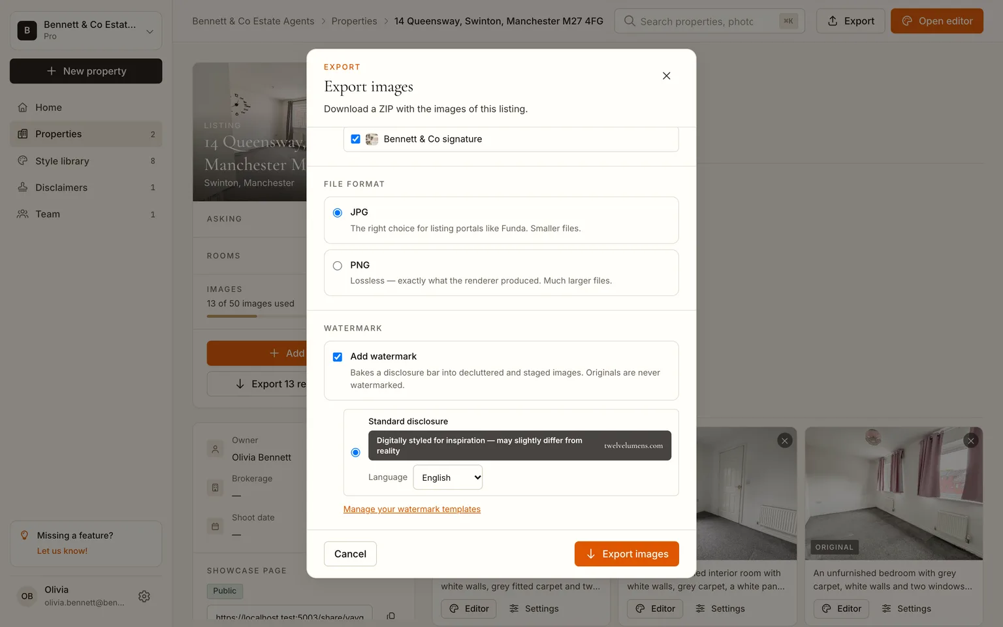Screen dimensions: 1003x627
Task: Click the Disclaimers stamp icon
Action: click(23, 187)
